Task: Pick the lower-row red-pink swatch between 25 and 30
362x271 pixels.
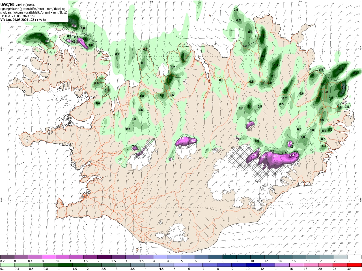Action: click(341, 265)
